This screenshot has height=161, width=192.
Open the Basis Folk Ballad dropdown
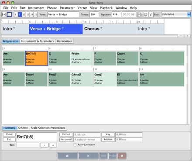pos(176,14)
